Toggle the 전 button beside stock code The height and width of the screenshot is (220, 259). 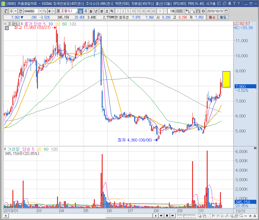point(20,11)
